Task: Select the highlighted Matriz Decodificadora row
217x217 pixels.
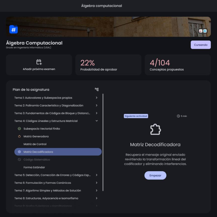Action: 58,152
